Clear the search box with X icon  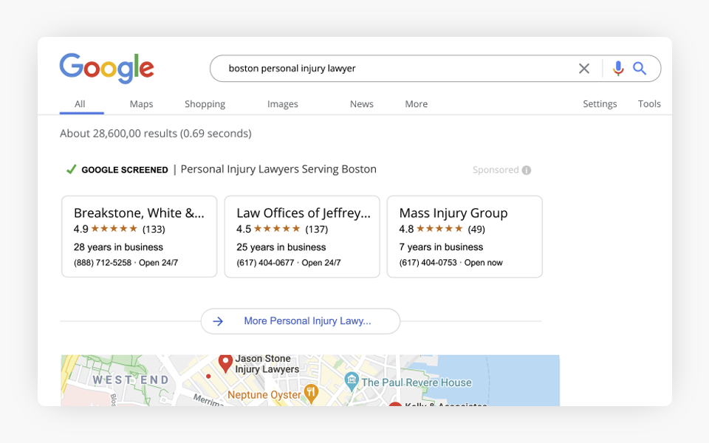[584, 69]
